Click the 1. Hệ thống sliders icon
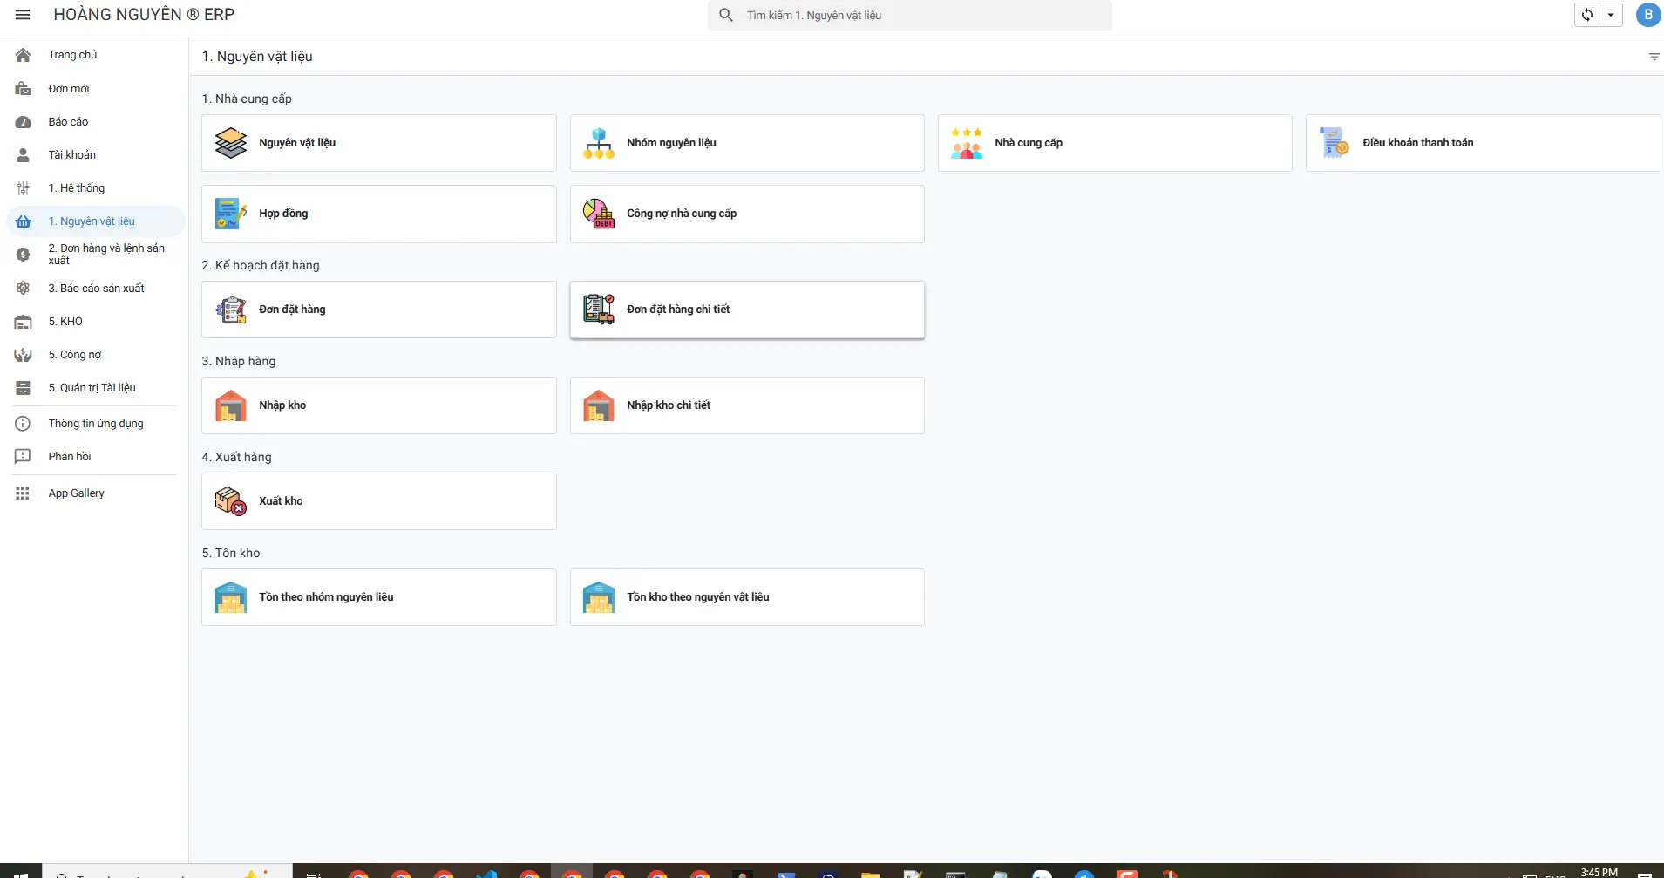 [24, 188]
